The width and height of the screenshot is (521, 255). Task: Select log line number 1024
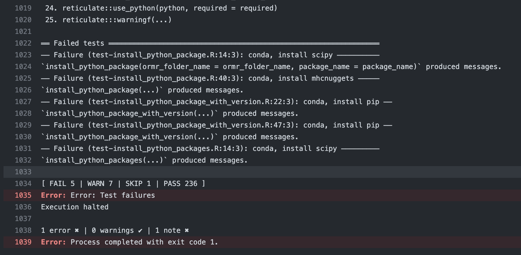tap(23, 67)
